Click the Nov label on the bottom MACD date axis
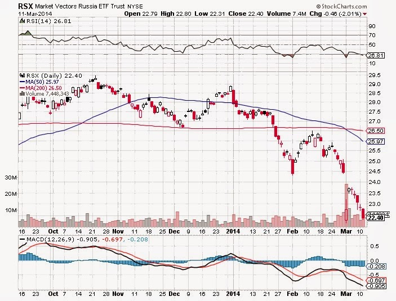This screenshot has height=301, width=396. point(118,294)
